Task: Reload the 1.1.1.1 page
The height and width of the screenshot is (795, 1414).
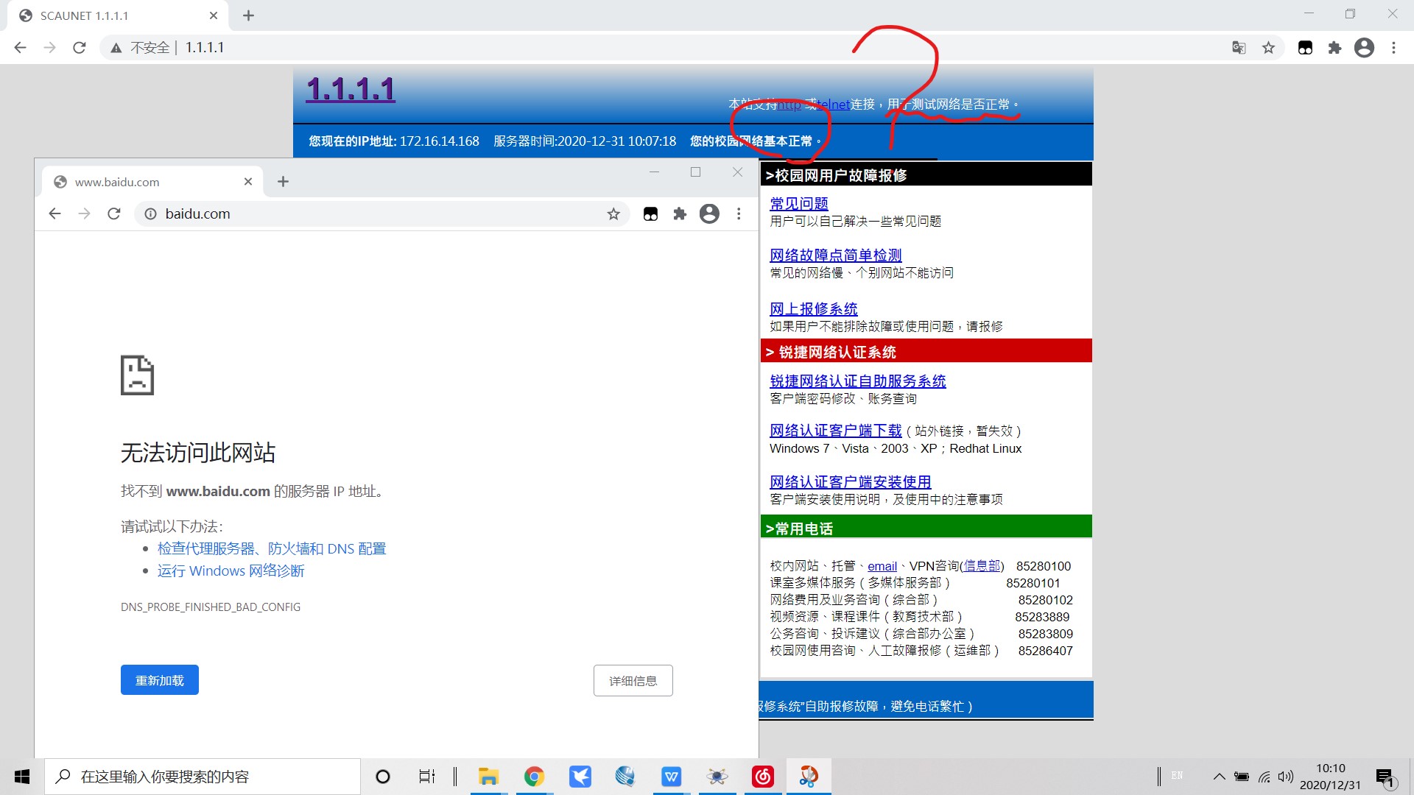Action: tap(80, 48)
